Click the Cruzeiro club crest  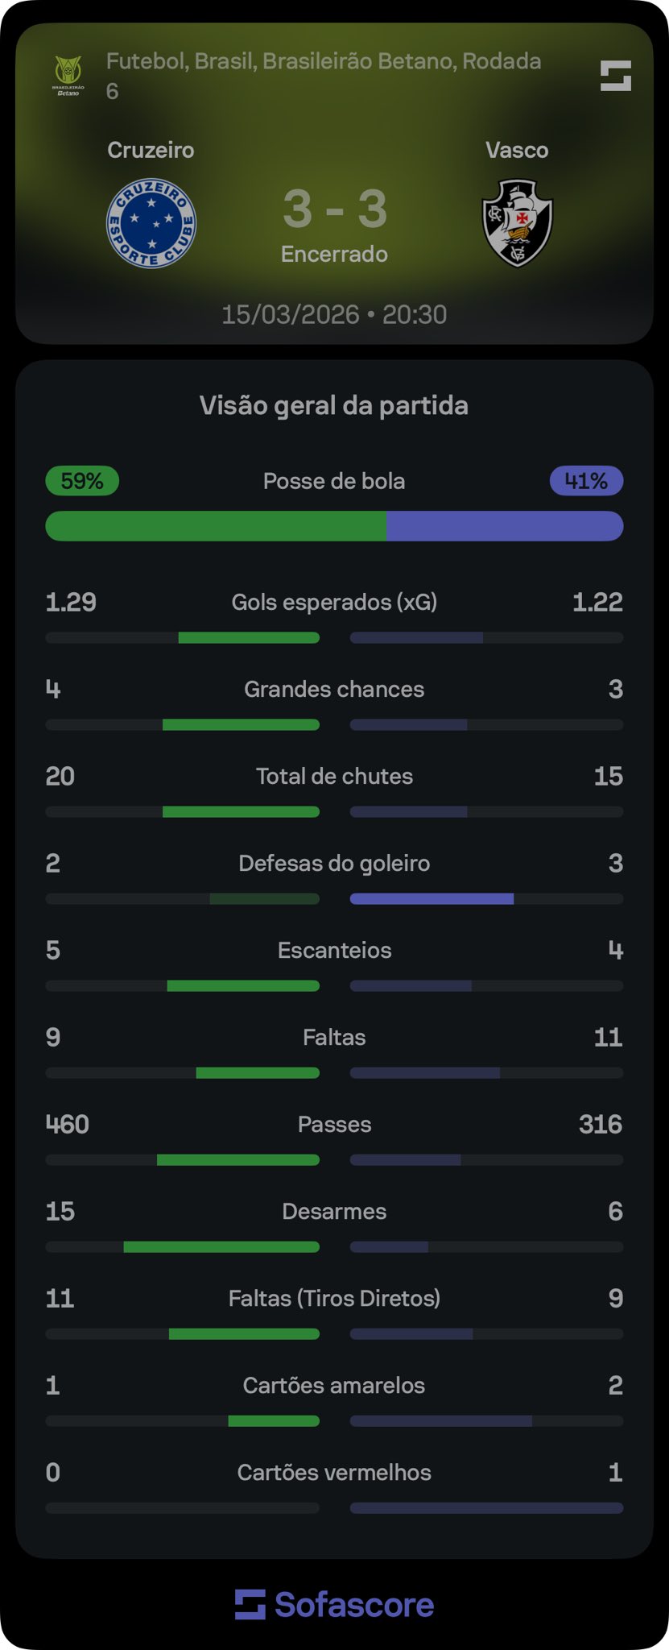pos(151,223)
